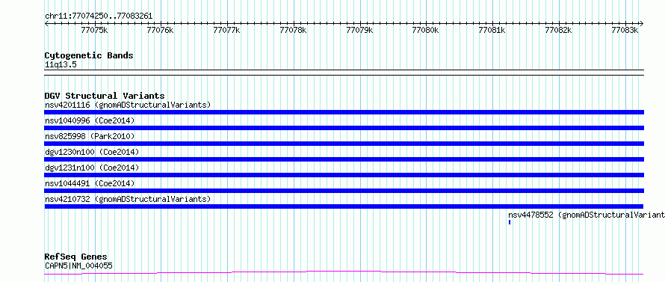Open variant dgv1230n100 (Coe2014) label

[x=92, y=152]
